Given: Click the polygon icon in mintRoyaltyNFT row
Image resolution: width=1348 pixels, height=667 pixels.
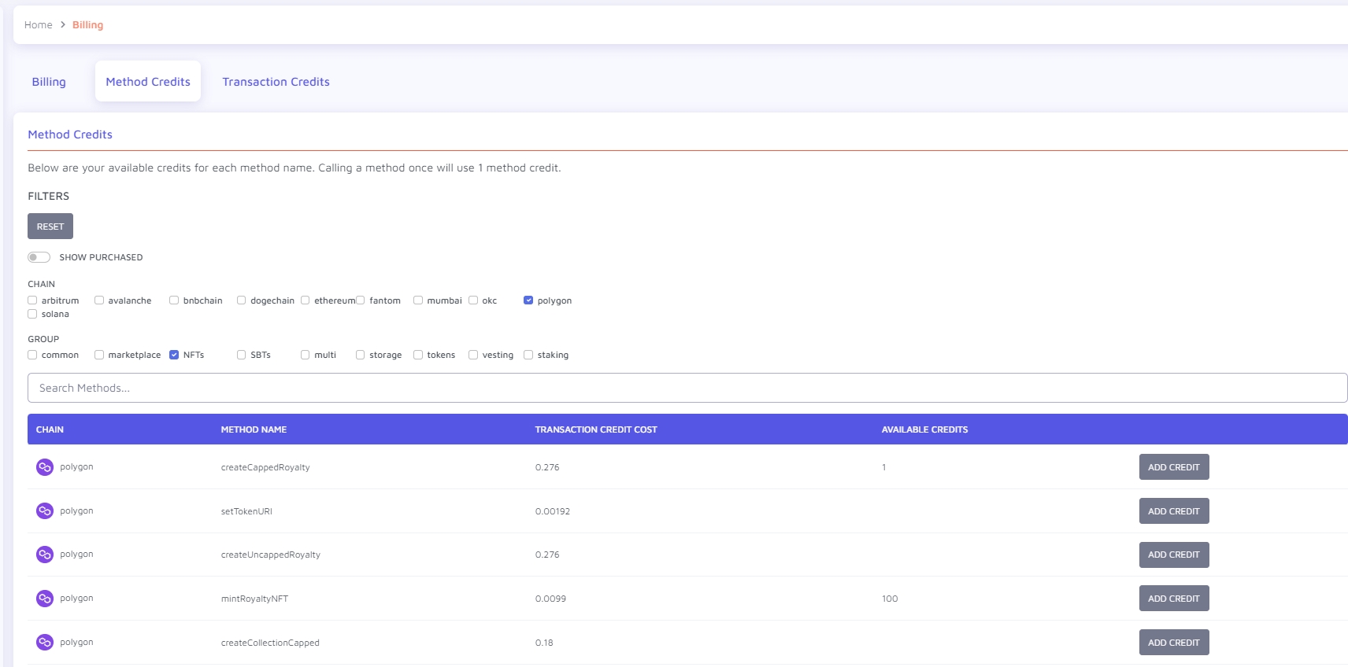Looking at the screenshot, I should 45,599.
